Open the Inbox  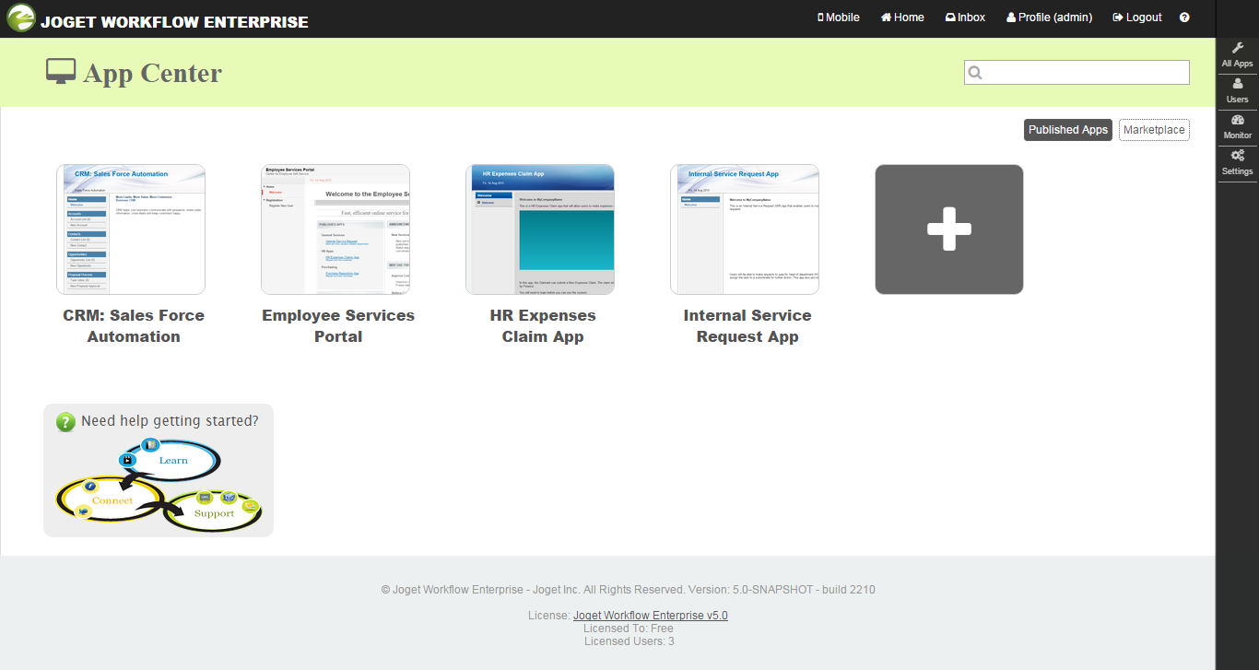coord(965,18)
